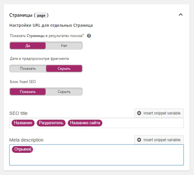Viewport: 194px width, 175px height.
Task: Click the SEO title label
Action: point(18,113)
